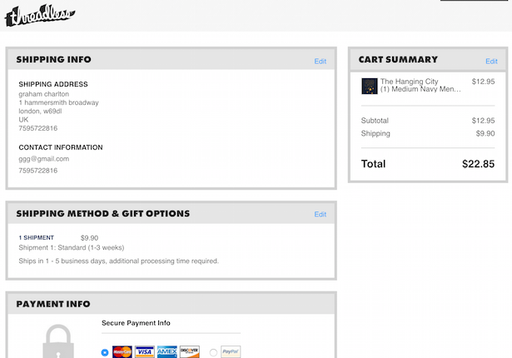The width and height of the screenshot is (512, 358).
Task: Click the ggg@gmail.com contact email
Action: pos(44,158)
